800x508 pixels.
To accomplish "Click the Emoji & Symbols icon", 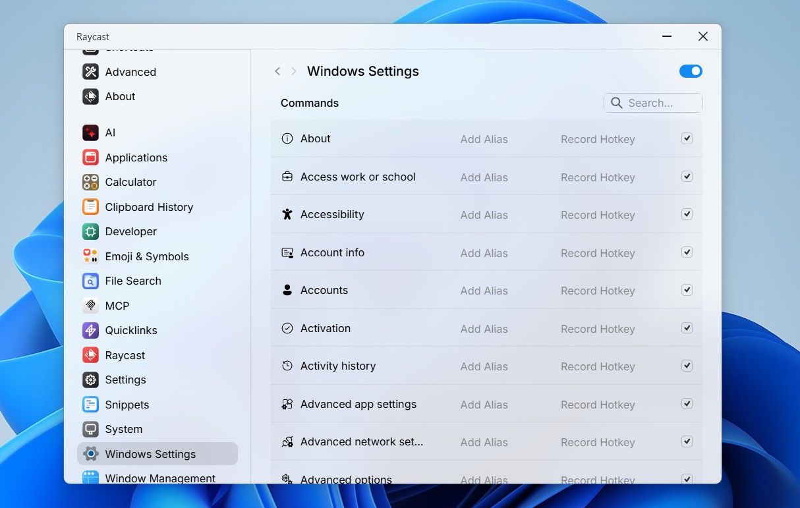I will pos(90,256).
